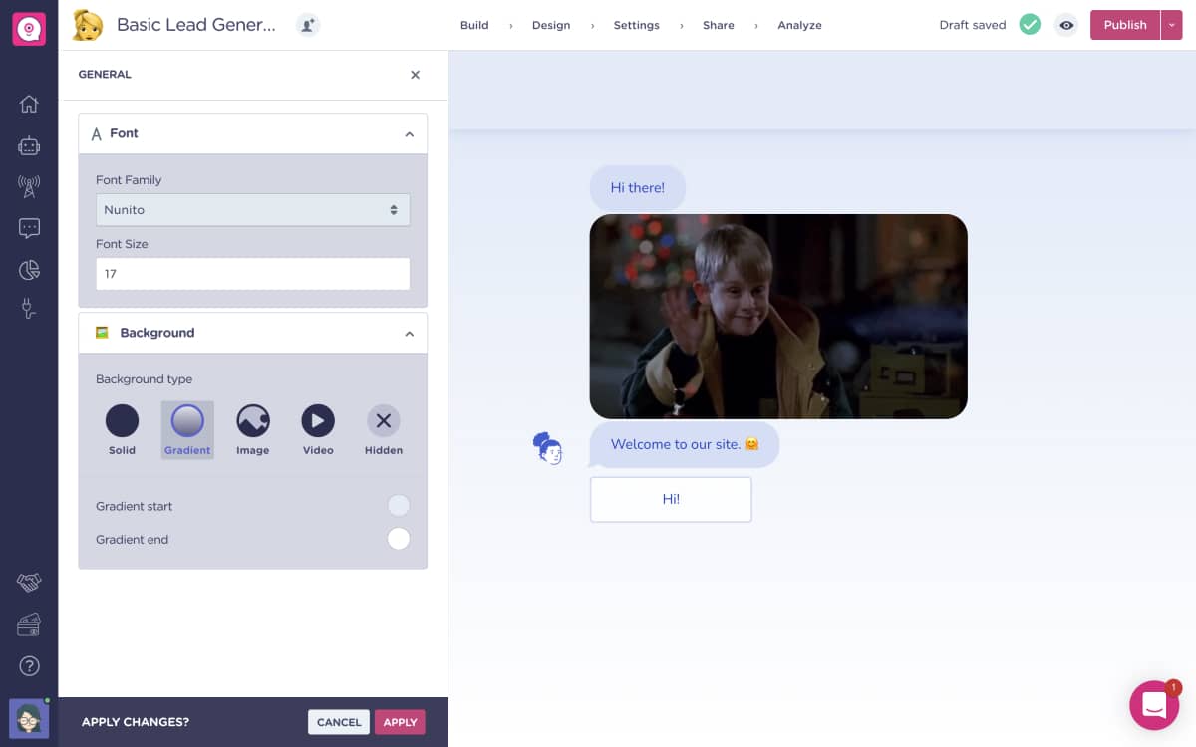The height and width of the screenshot is (747, 1196).
Task: Open the Font Family dropdown
Action: [x=253, y=210]
